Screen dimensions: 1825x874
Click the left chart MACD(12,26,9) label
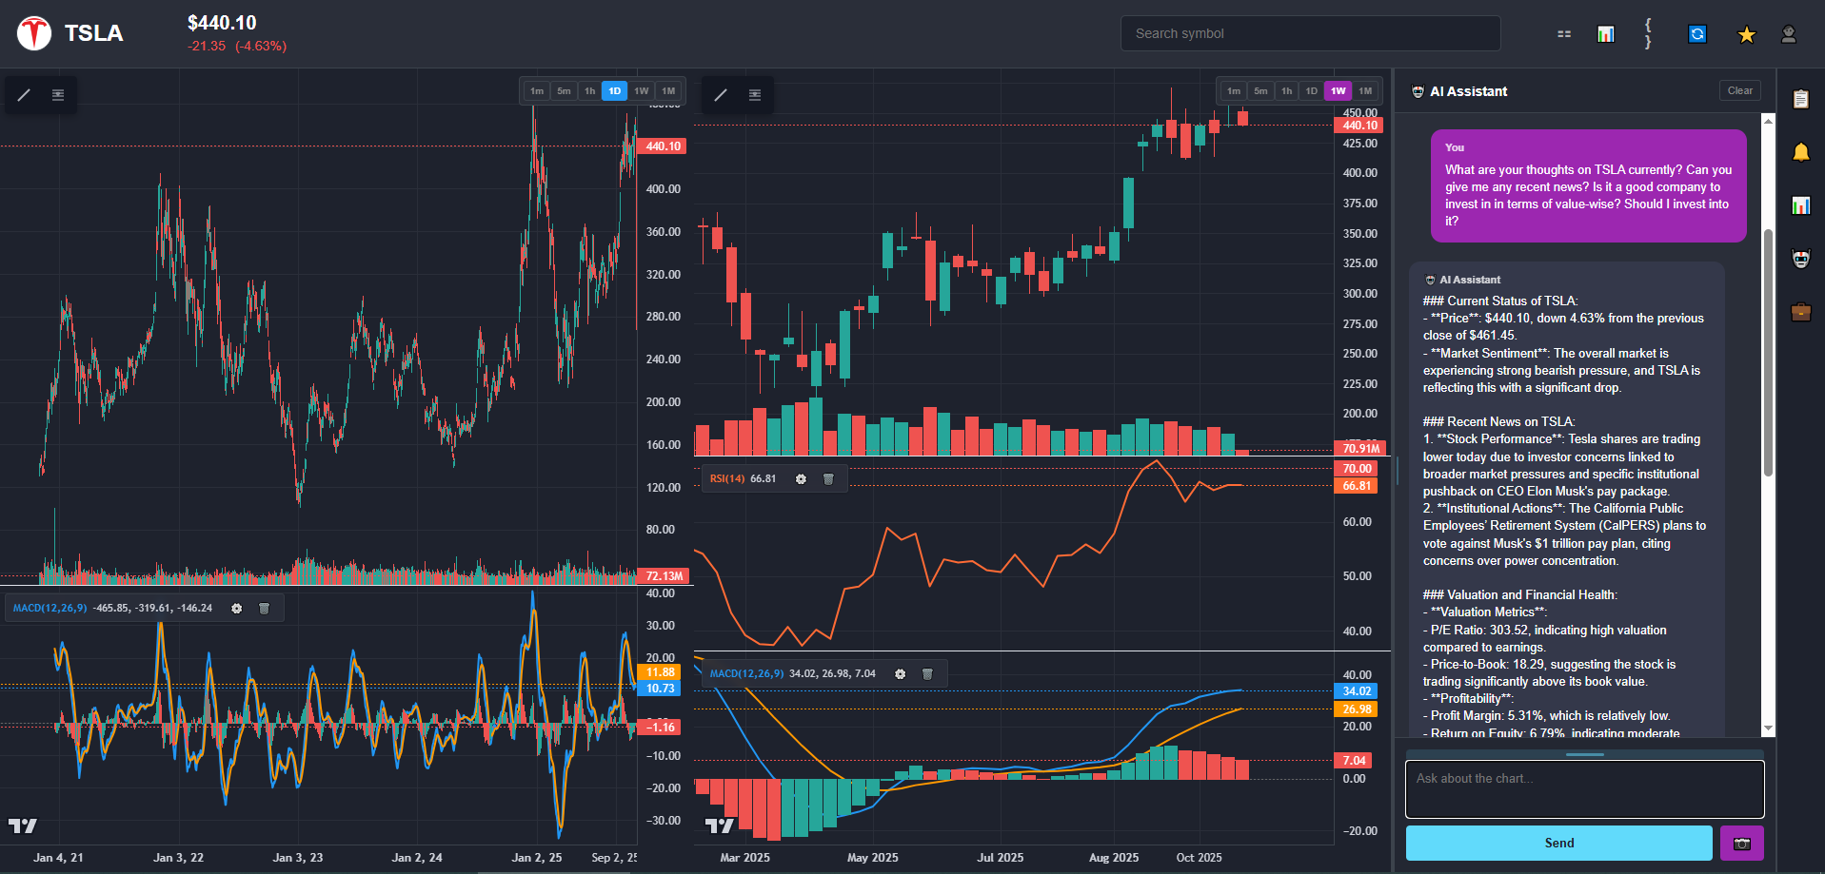click(50, 609)
